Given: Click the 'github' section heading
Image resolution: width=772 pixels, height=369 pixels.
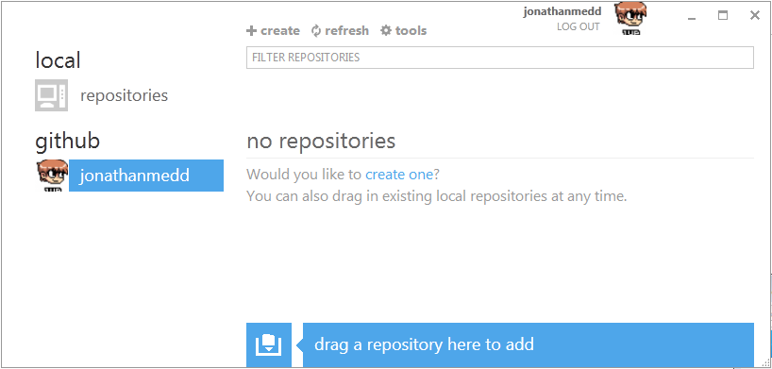Looking at the screenshot, I should 67,141.
